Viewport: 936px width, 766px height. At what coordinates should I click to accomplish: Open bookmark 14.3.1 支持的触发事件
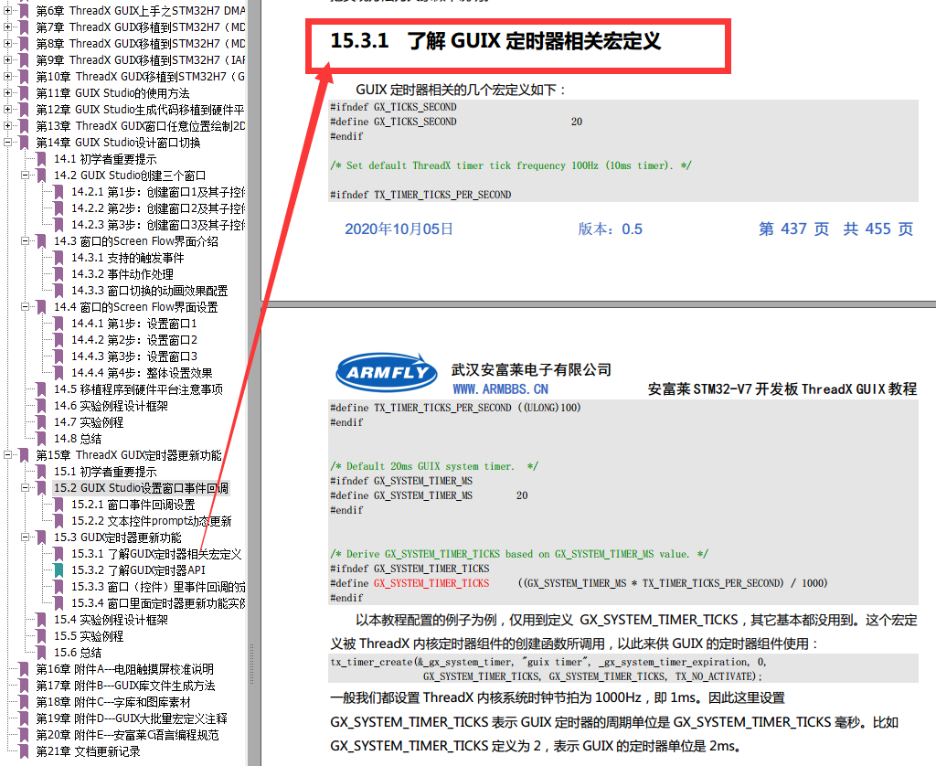pos(128,258)
